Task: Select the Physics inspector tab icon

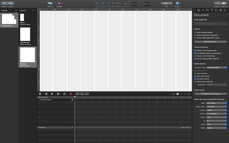Action: point(220,10)
